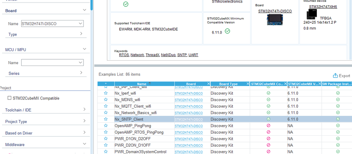This screenshot has width=352, height=154.
Task: Open the Board Name dropdown
Action: pos(81,24)
